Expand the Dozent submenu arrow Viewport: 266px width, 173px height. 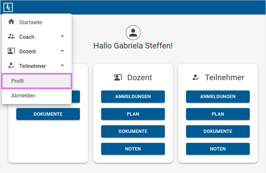click(62, 51)
